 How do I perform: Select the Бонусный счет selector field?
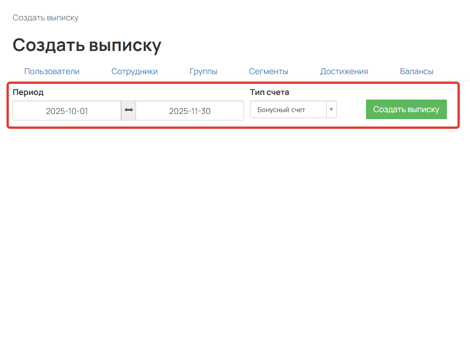(x=288, y=109)
